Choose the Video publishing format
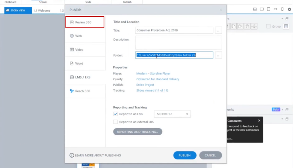Viewport: 293px width, 168px height. tap(78, 49)
